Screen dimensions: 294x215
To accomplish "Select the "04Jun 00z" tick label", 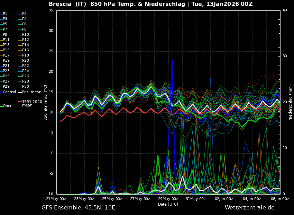I will [252, 199].
